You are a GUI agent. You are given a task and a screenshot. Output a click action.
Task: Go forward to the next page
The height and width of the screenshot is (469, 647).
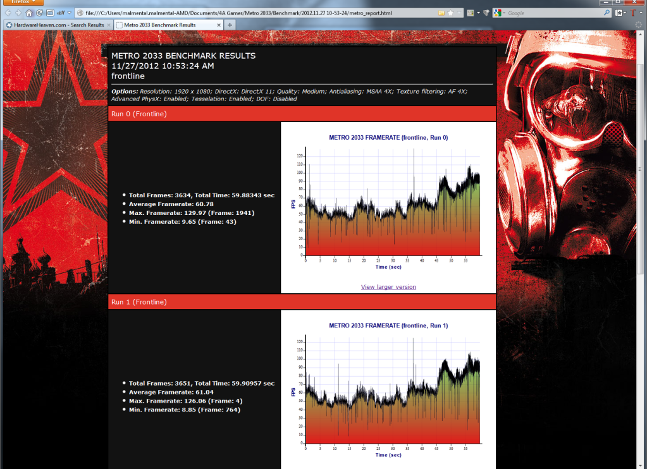click(x=18, y=13)
